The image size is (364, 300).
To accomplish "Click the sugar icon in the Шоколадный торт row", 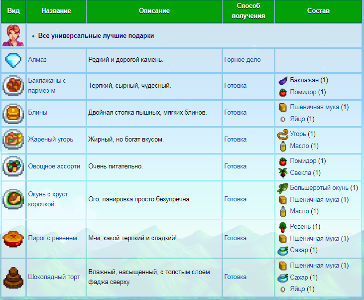I will (x=283, y=278).
